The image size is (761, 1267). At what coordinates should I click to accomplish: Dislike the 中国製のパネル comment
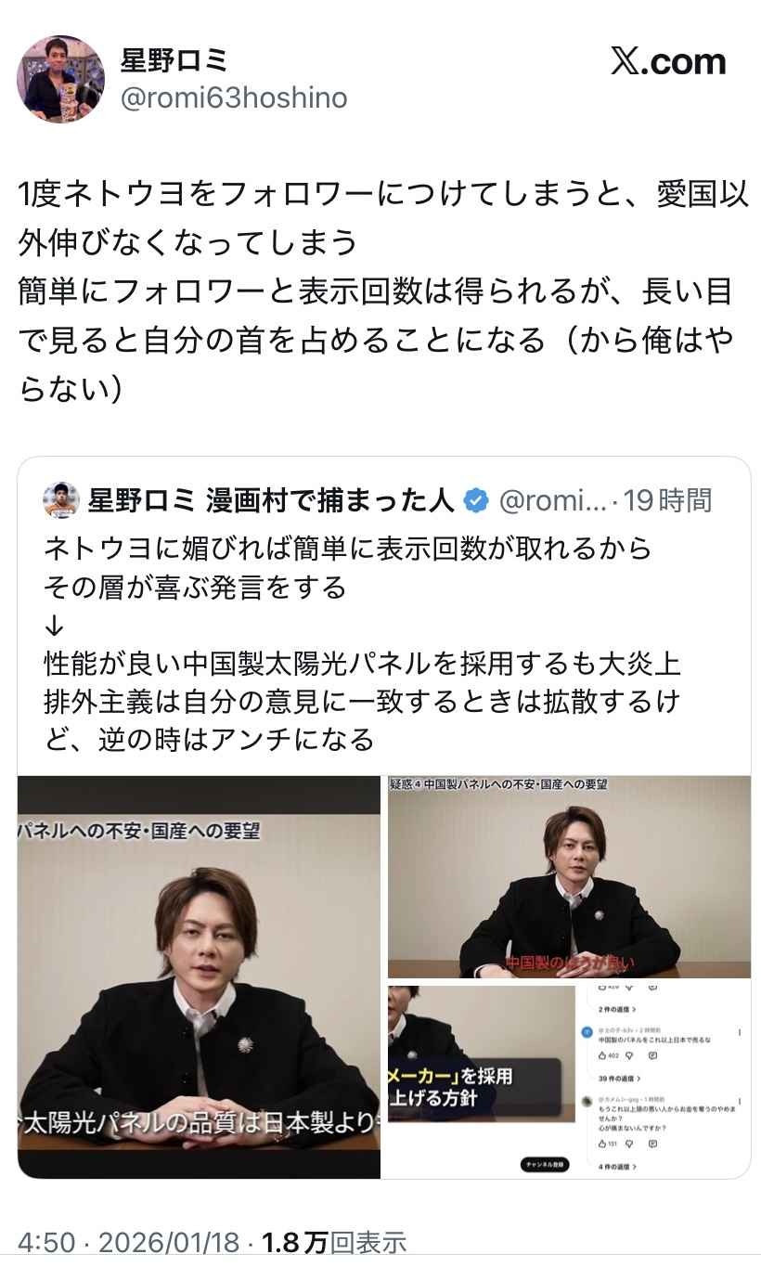[629, 1055]
